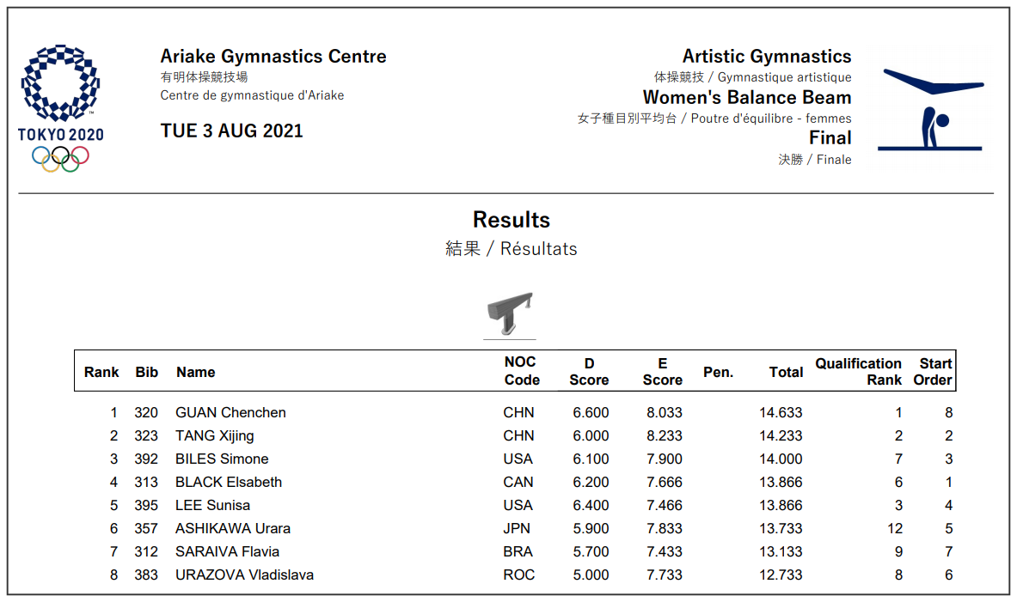Click LEE Sunisa's row name
1017x602 pixels.
pos(212,506)
